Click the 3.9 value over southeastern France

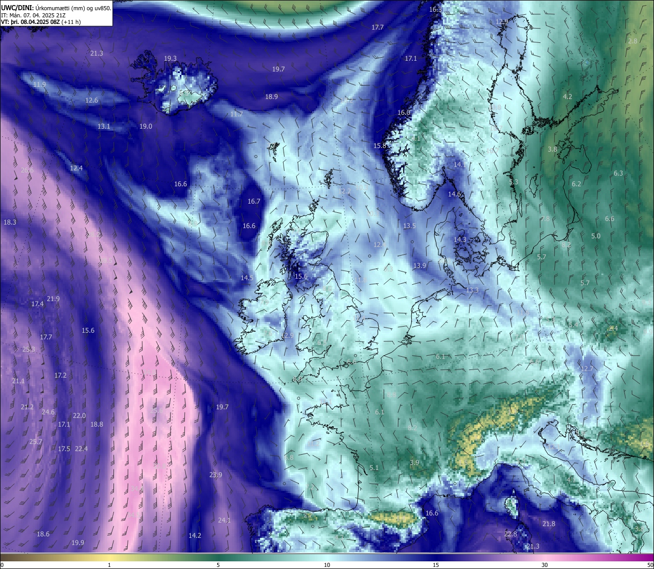[414, 463]
